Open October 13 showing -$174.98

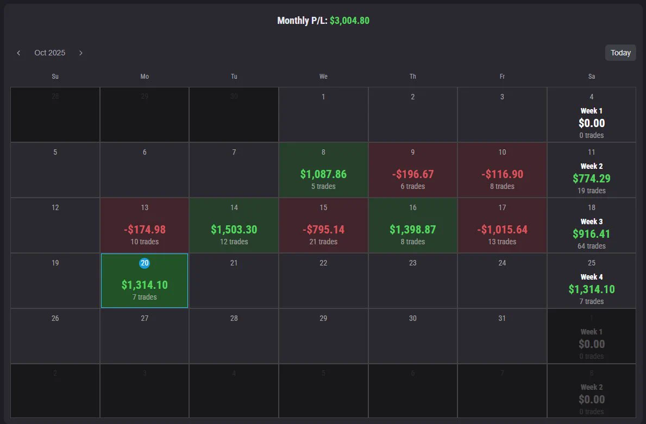145,226
